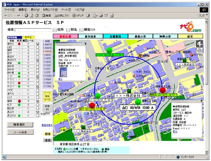Switch to the 時間分析 tab
The width and height of the screenshot is (211, 161).
coord(165,36)
